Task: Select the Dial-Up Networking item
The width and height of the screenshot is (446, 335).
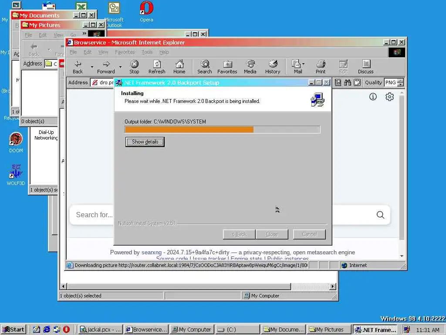Action: pos(46,135)
